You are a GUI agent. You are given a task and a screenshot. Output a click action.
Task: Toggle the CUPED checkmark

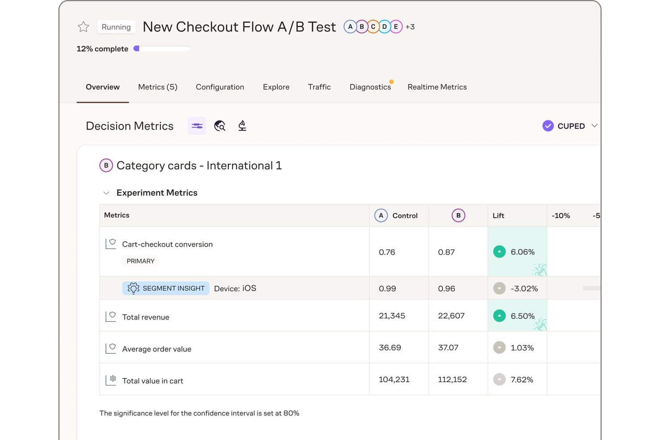pyautogui.click(x=548, y=126)
